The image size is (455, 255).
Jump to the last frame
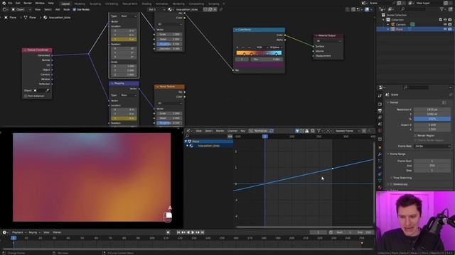[203, 232]
